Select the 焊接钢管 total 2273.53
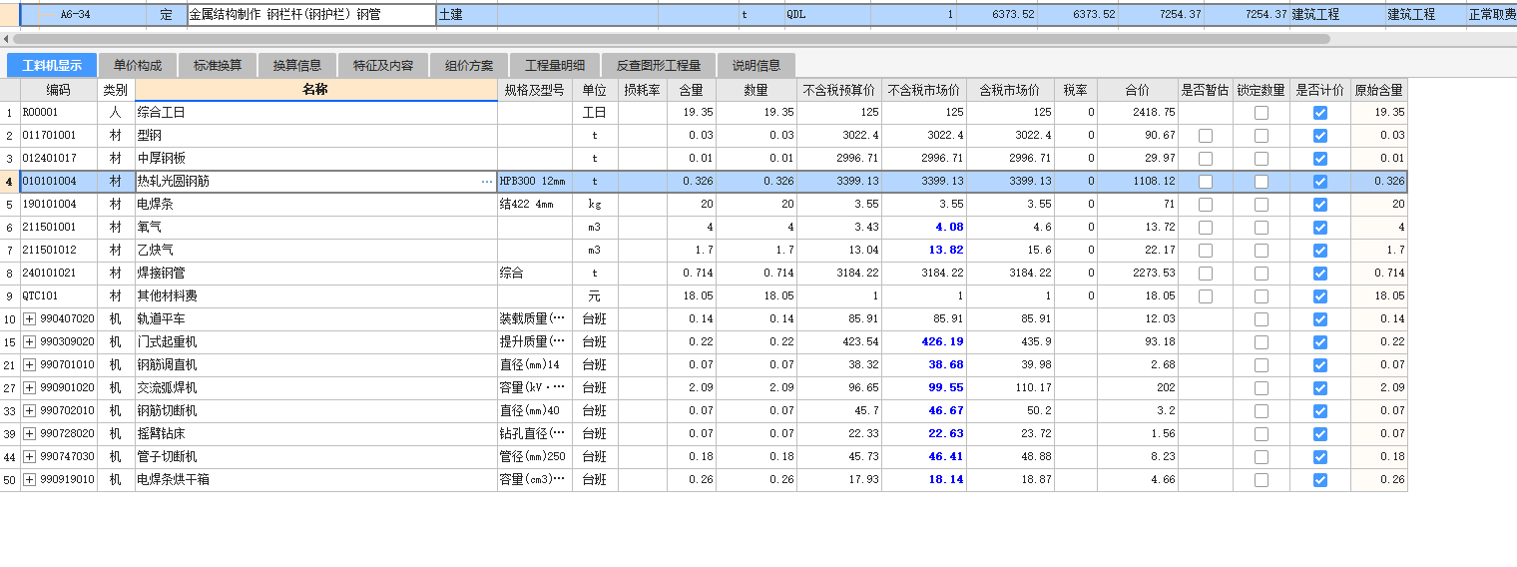 1137,274
